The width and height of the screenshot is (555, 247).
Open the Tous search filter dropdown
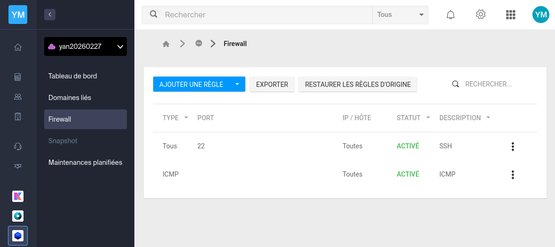(x=400, y=15)
